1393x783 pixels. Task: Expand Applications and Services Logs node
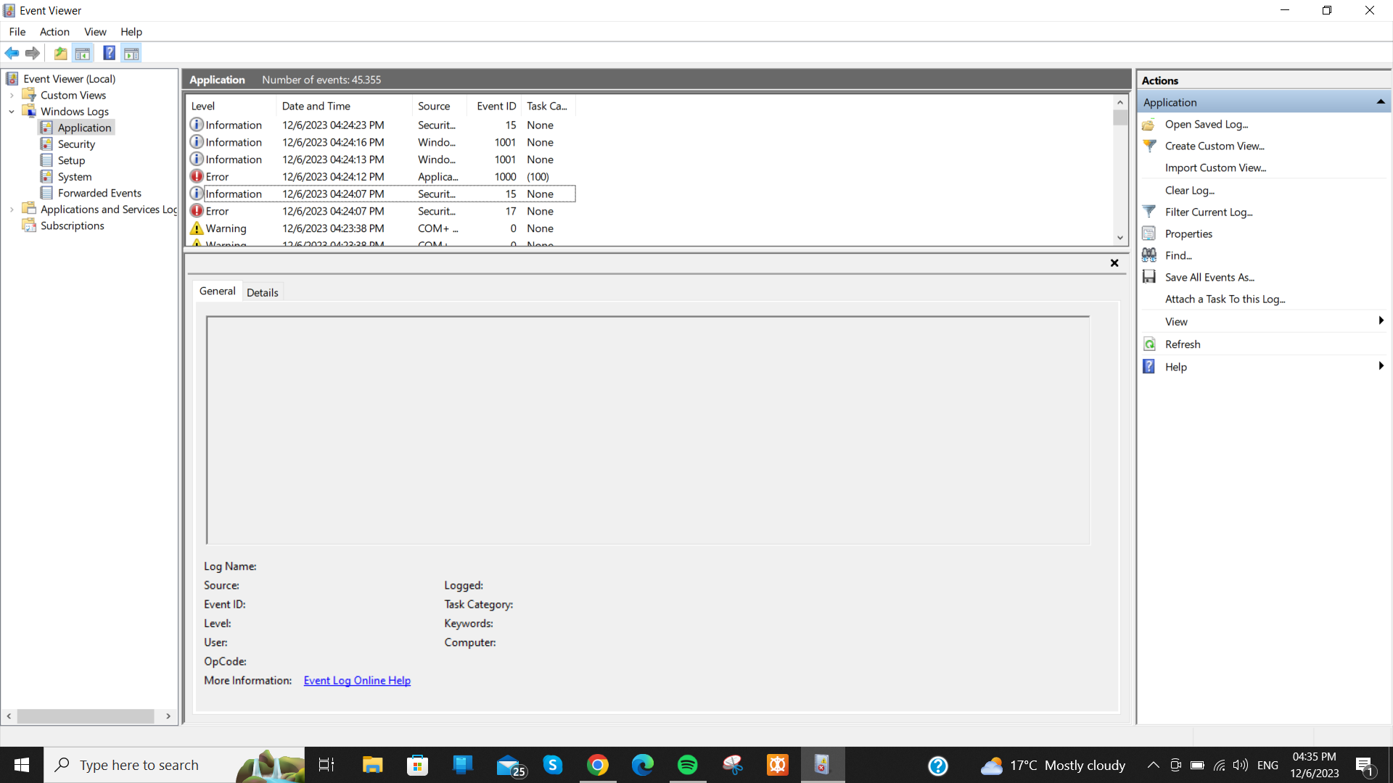[x=12, y=210]
